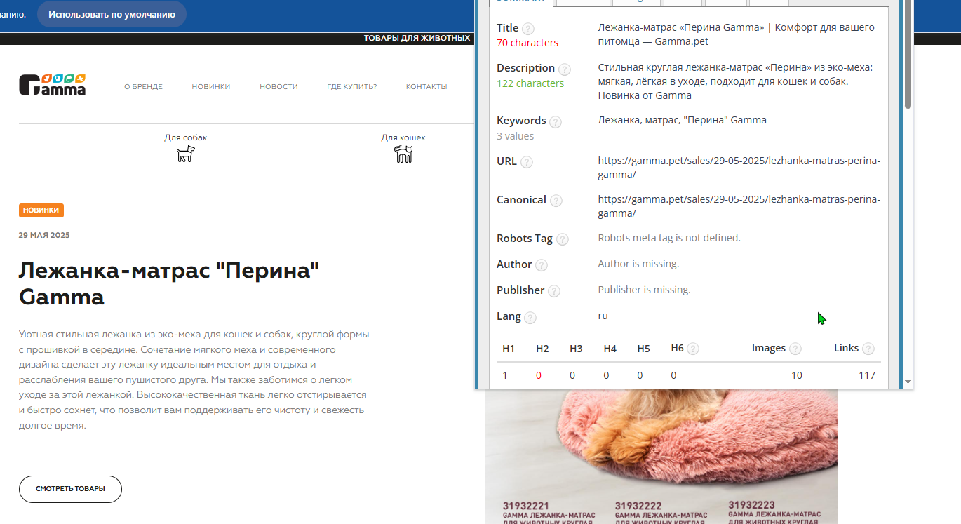Click the H3 column header in popup

[576, 349]
